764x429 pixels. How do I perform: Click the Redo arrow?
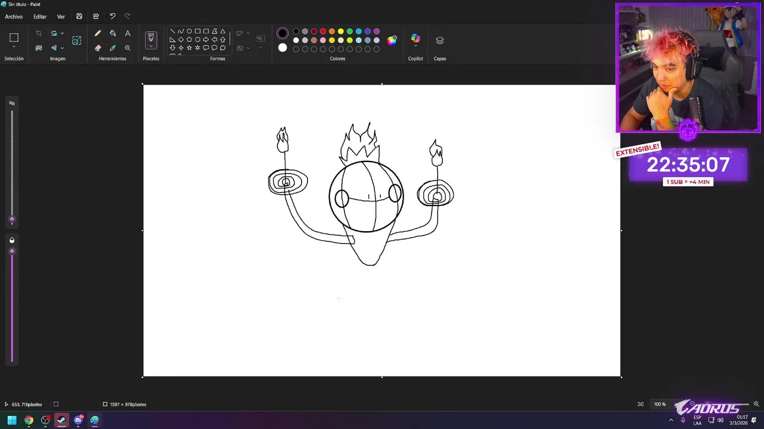pos(127,16)
